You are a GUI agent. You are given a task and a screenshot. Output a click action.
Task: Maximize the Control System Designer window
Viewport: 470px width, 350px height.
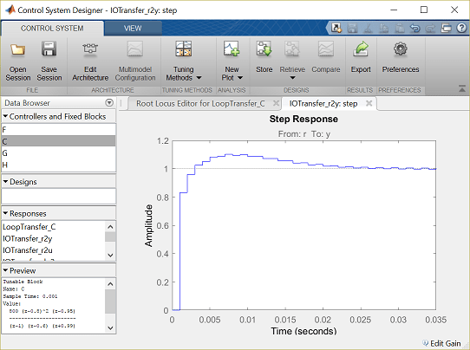pyautogui.click(x=424, y=10)
